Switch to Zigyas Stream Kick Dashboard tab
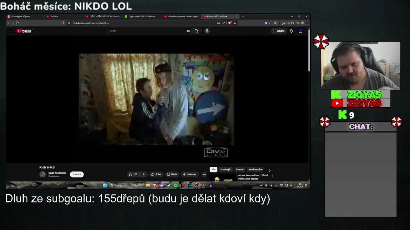This screenshot has width=410, height=230. (x=142, y=16)
